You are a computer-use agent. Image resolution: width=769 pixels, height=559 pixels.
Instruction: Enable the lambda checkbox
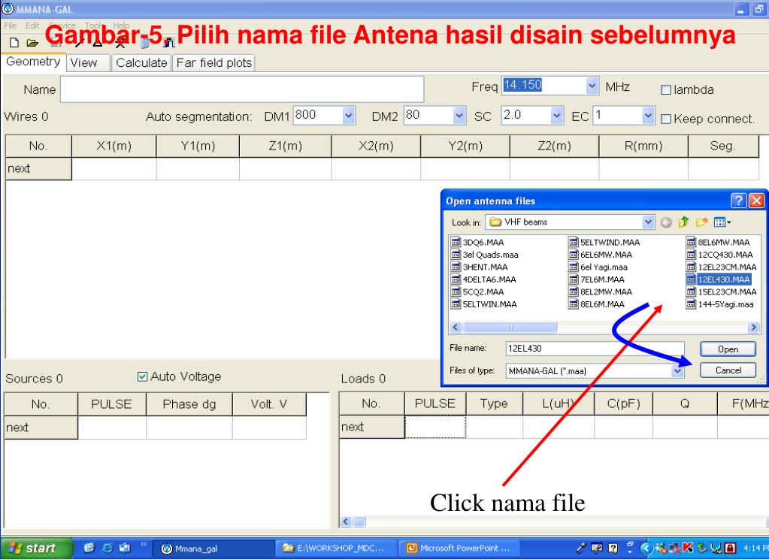point(665,89)
